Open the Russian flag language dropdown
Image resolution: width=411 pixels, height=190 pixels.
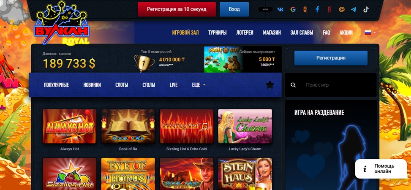(x=370, y=33)
